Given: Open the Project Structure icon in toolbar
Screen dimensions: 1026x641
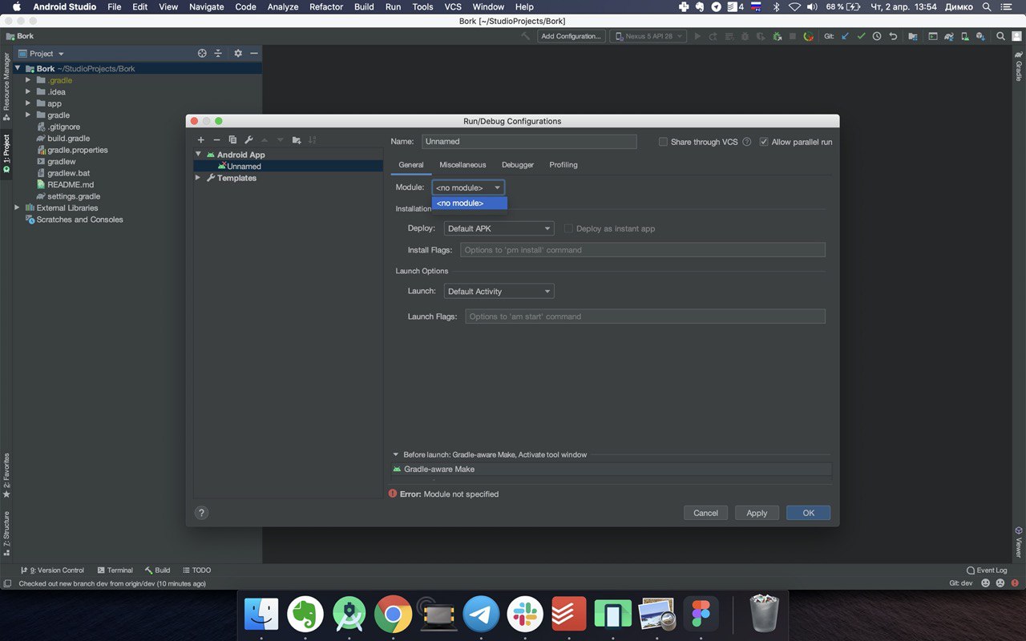Looking at the screenshot, I should point(912,36).
